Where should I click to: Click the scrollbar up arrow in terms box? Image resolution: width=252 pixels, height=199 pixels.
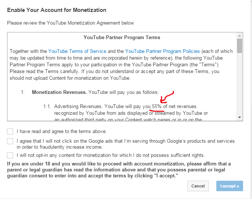(240, 35)
